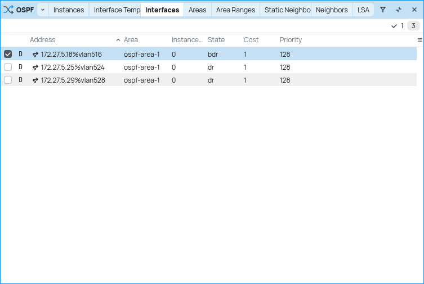Close the OSPF window
This screenshot has height=284, width=424.
point(414,10)
